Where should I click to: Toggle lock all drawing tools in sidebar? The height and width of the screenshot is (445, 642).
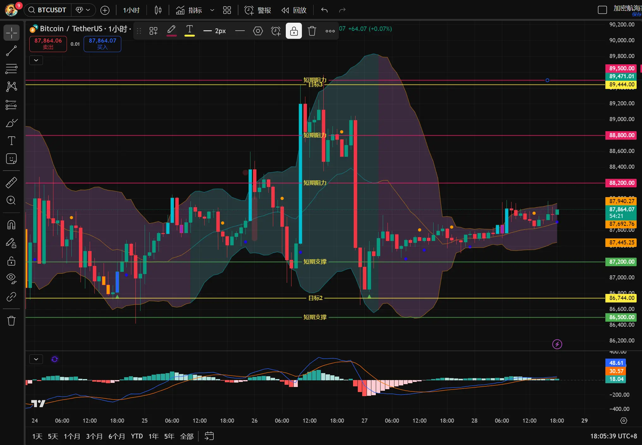pyautogui.click(x=11, y=261)
